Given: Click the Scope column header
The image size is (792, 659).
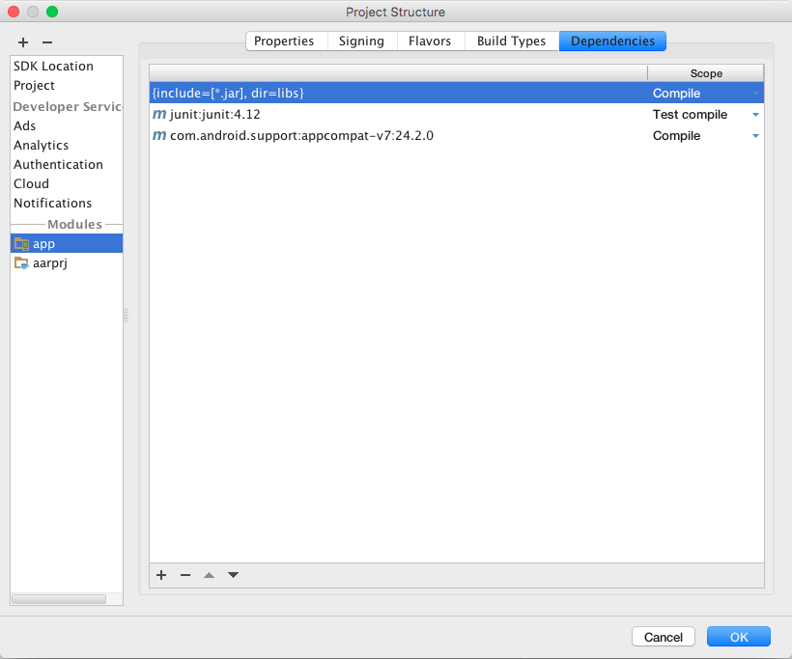Looking at the screenshot, I should pyautogui.click(x=706, y=73).
